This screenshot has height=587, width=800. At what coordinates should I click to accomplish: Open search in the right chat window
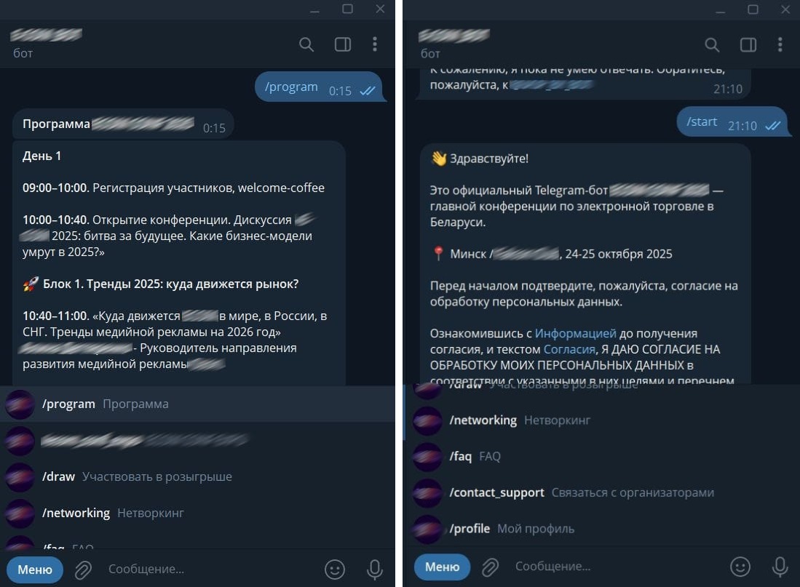click(712, 45)
